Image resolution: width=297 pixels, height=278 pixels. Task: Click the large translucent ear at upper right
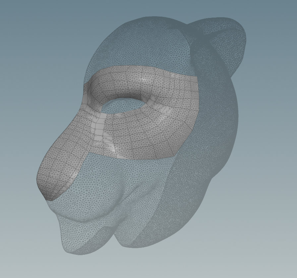pos(229,43)
